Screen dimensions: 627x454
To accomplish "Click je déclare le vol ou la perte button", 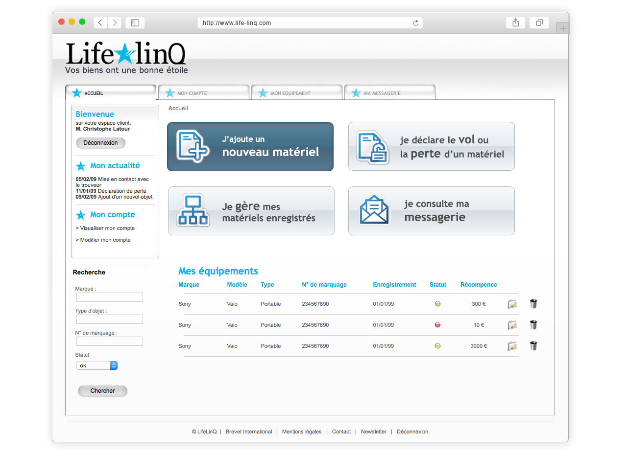I will [x=432, y=146].
